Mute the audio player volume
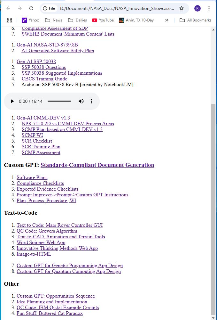The height and width of the screenshot is (320, 217). tap(81, 101)
